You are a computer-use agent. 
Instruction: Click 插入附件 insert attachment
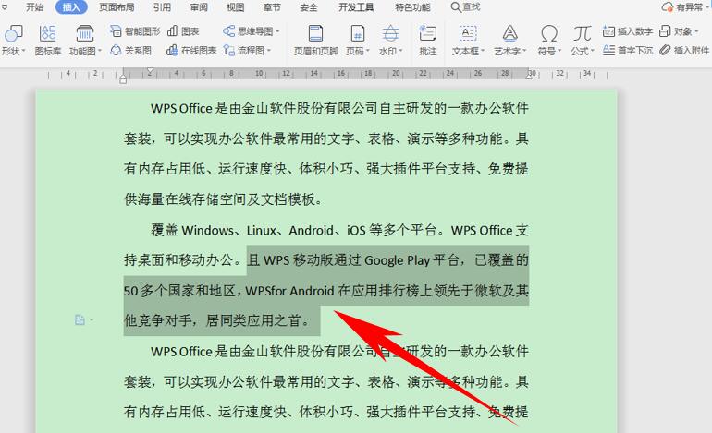(684, 51)
